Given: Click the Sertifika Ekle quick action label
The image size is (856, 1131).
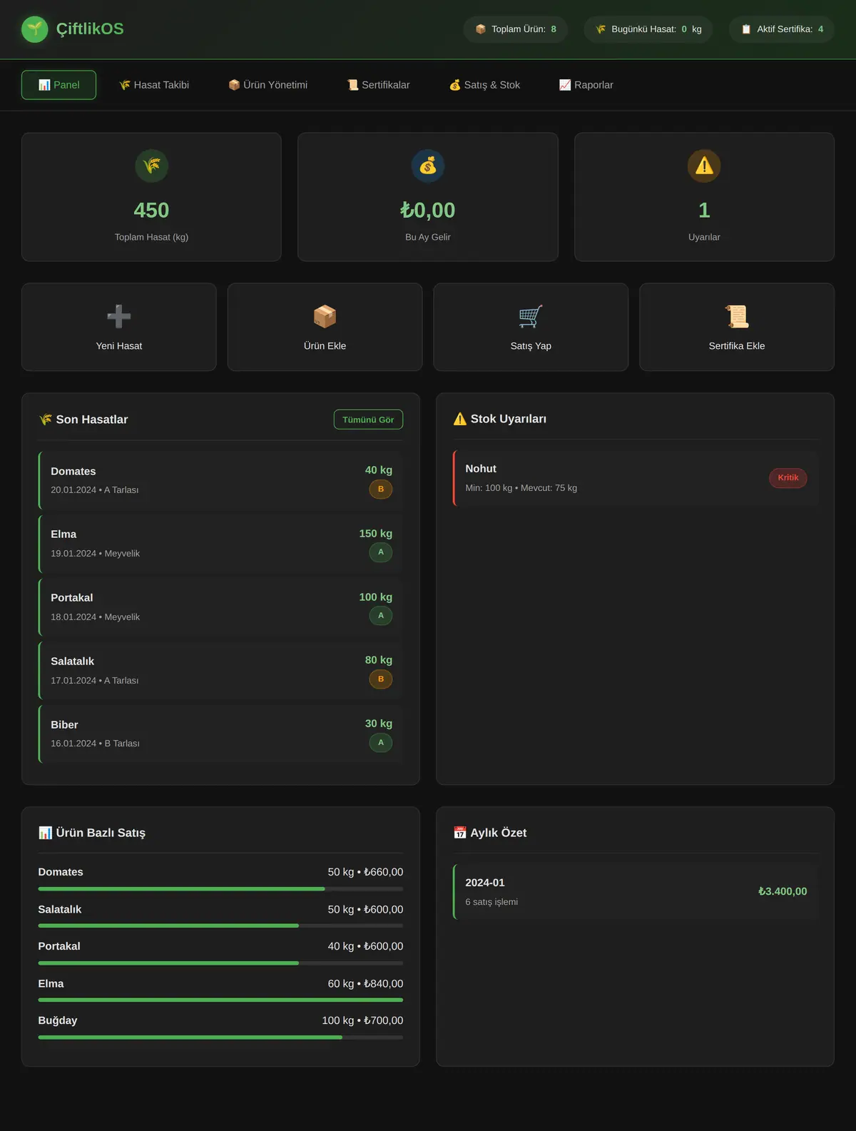Looking at the screenshot, I should coord(737,346).
